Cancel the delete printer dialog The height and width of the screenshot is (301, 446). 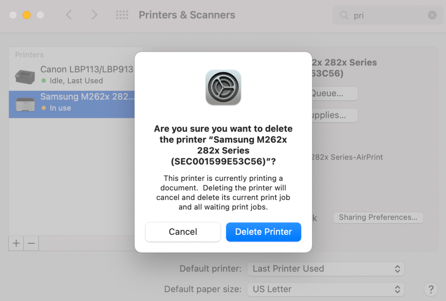[183, 232]
